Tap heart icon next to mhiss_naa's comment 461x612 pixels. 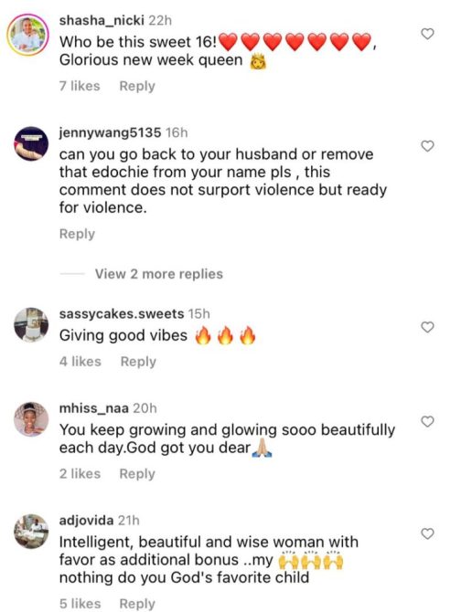tap(427, 421)
